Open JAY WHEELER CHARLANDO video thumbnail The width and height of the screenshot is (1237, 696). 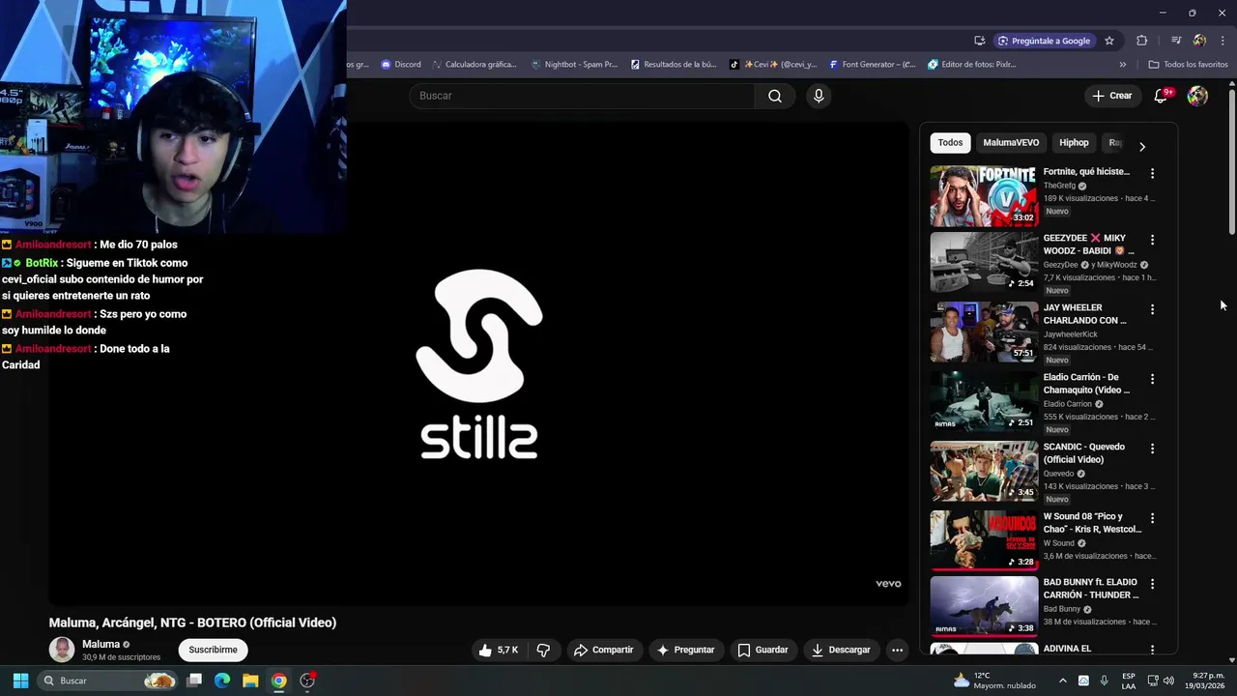point(984,332)
